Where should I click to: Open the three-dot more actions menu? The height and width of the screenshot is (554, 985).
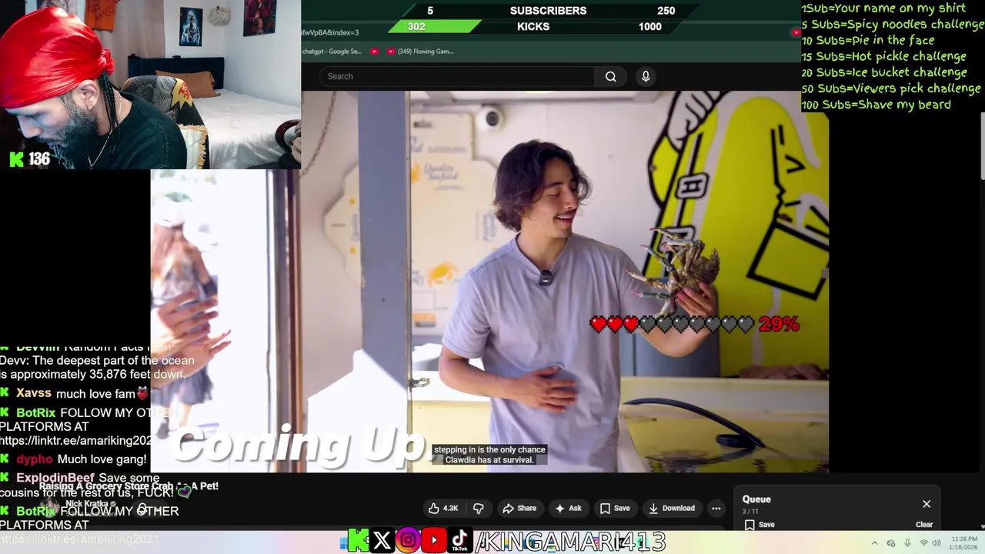[x=716, y=508]
